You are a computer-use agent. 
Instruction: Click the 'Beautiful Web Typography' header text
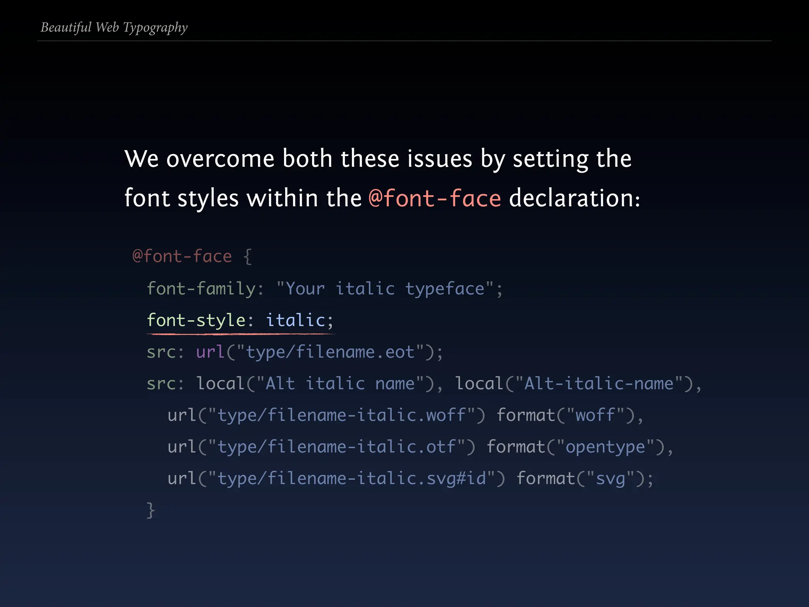tap(114, 28)
